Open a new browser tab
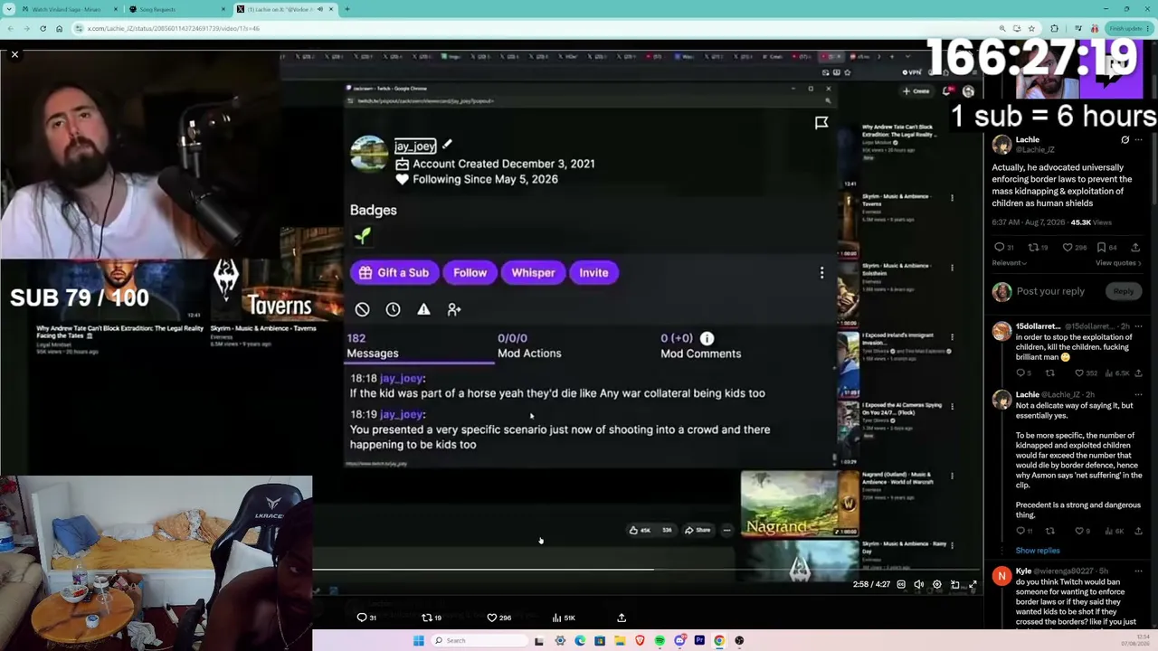Image resolution: width=1158 pixels, height=651 pixels. coord(346,9)
